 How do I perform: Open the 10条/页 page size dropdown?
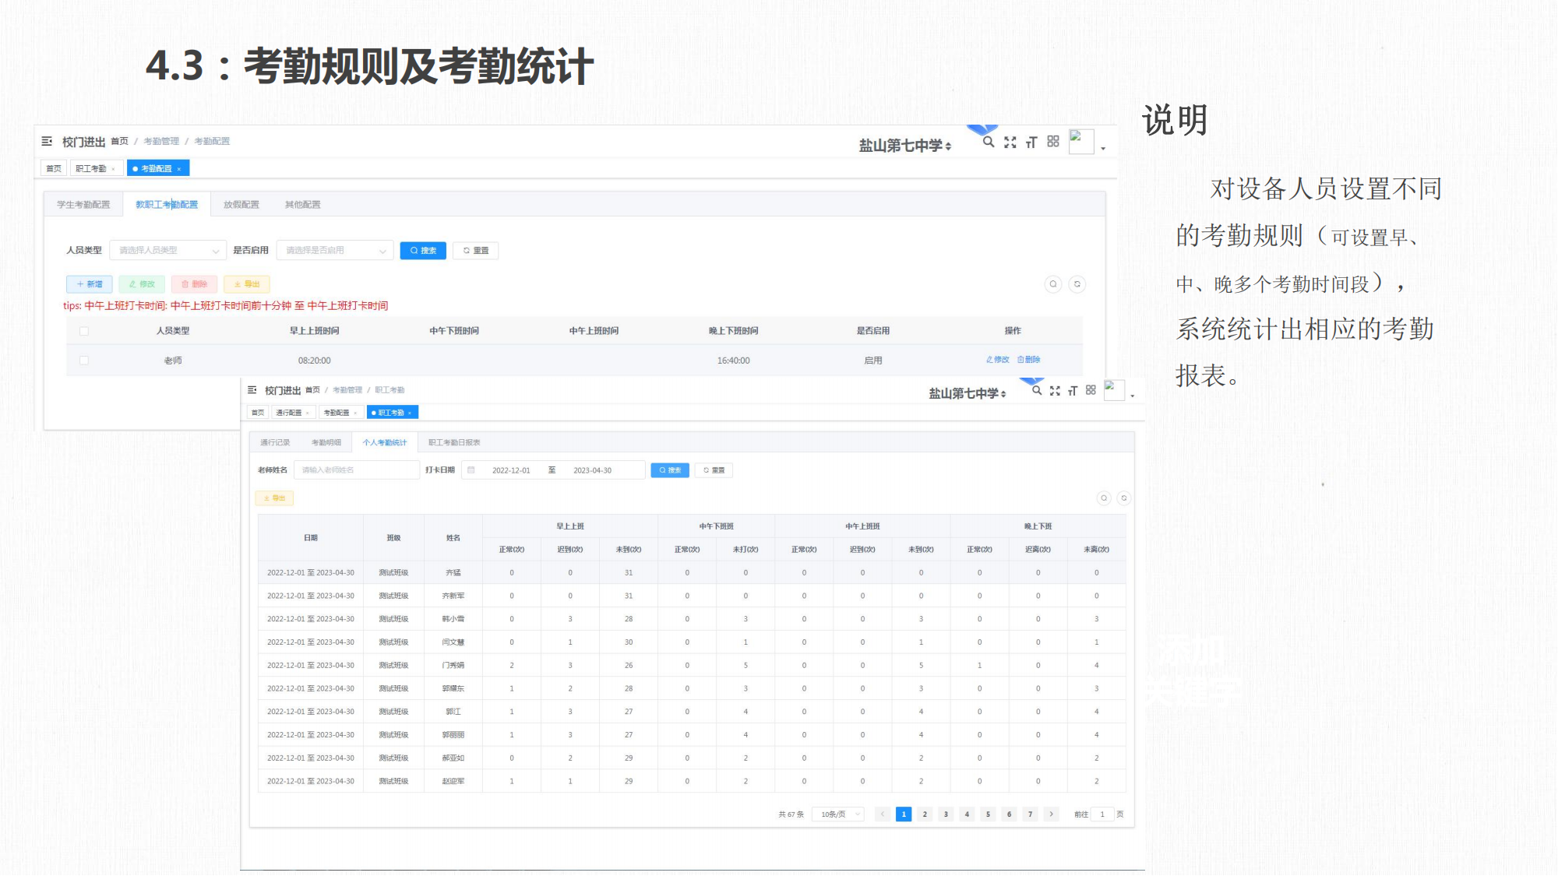[x=838, y=814]
